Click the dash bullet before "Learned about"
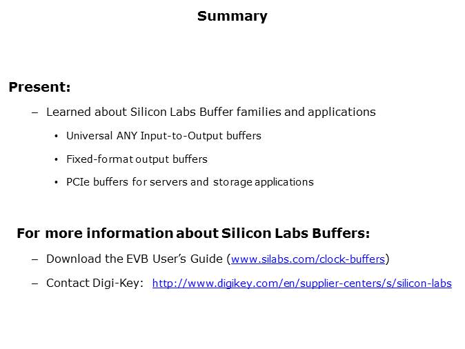 pyautogui.click(x=36, y=112)
